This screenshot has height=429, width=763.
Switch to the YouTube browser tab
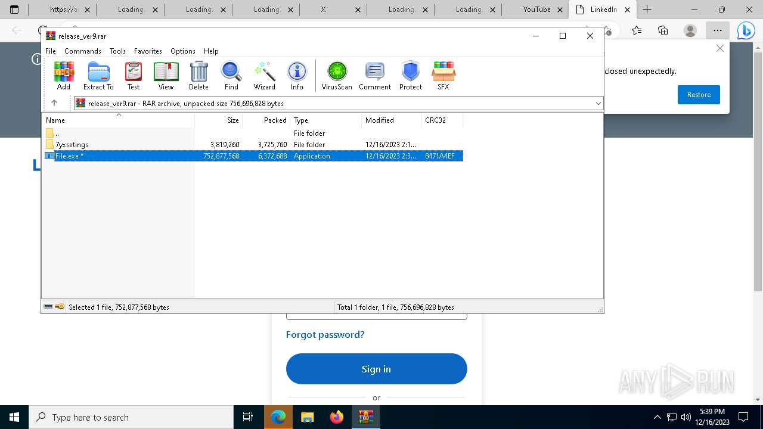click(535, 10)
